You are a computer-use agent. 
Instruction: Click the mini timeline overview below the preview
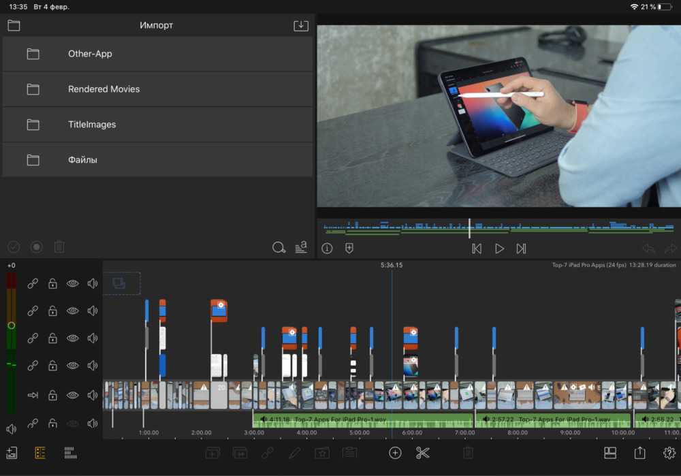point(498,228)
